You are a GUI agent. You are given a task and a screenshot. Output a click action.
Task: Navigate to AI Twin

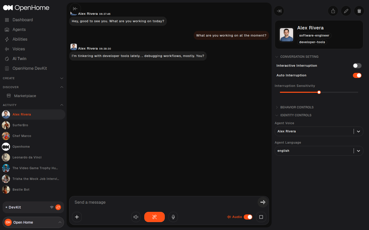[19, 59]
